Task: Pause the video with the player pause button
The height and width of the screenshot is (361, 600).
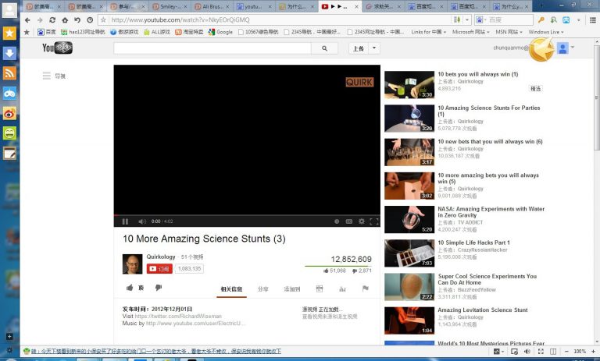Action: pyautogui.click(x=125, y=221)
